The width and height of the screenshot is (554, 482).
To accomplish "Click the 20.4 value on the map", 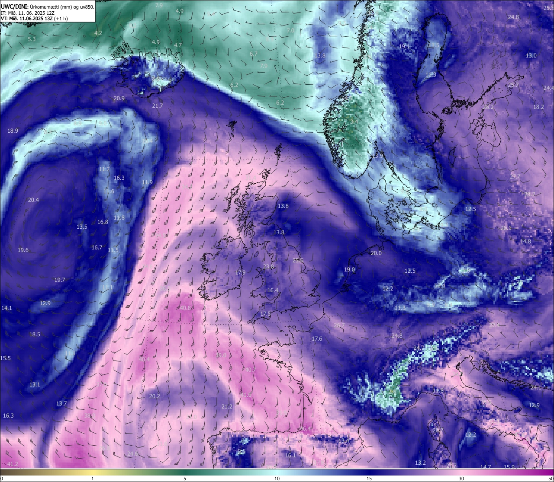I will (x=33, y=200).
